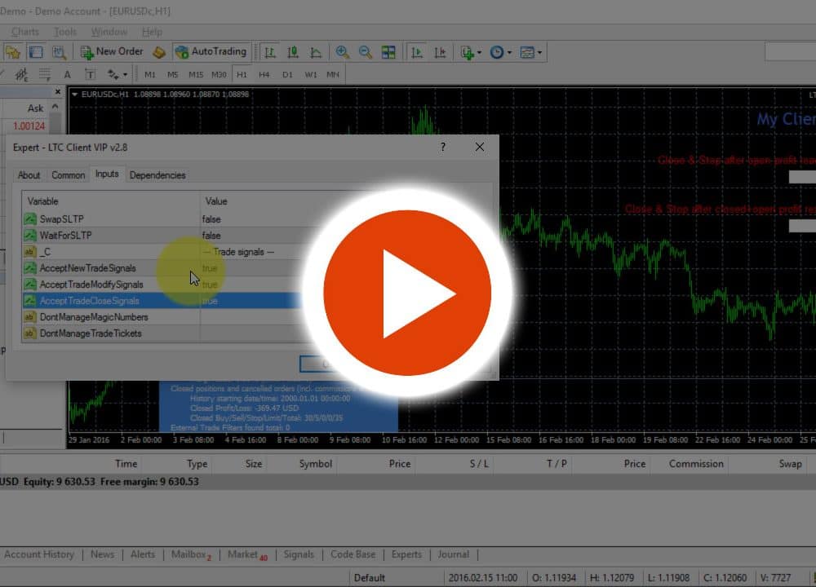Tile chart windows icon

(388, 52)
